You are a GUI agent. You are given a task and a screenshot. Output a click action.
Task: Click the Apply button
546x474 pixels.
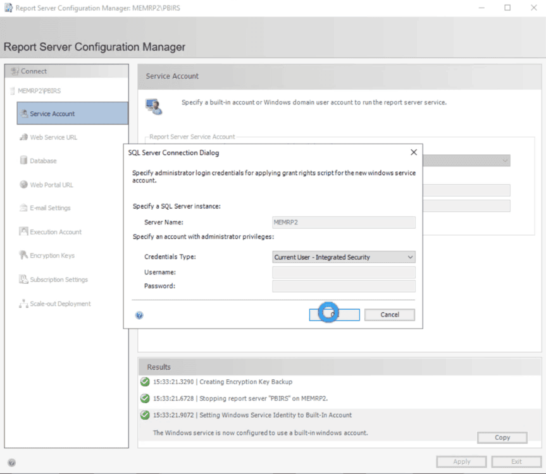461,461
